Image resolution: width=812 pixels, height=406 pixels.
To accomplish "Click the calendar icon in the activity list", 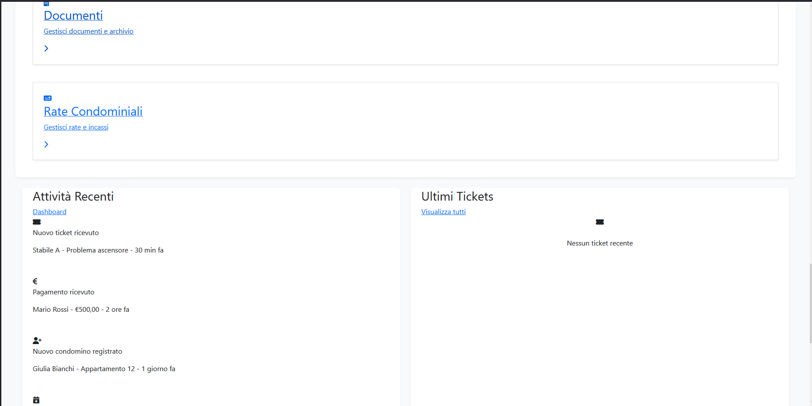I will pyautogui.click(x=36, y=400).
